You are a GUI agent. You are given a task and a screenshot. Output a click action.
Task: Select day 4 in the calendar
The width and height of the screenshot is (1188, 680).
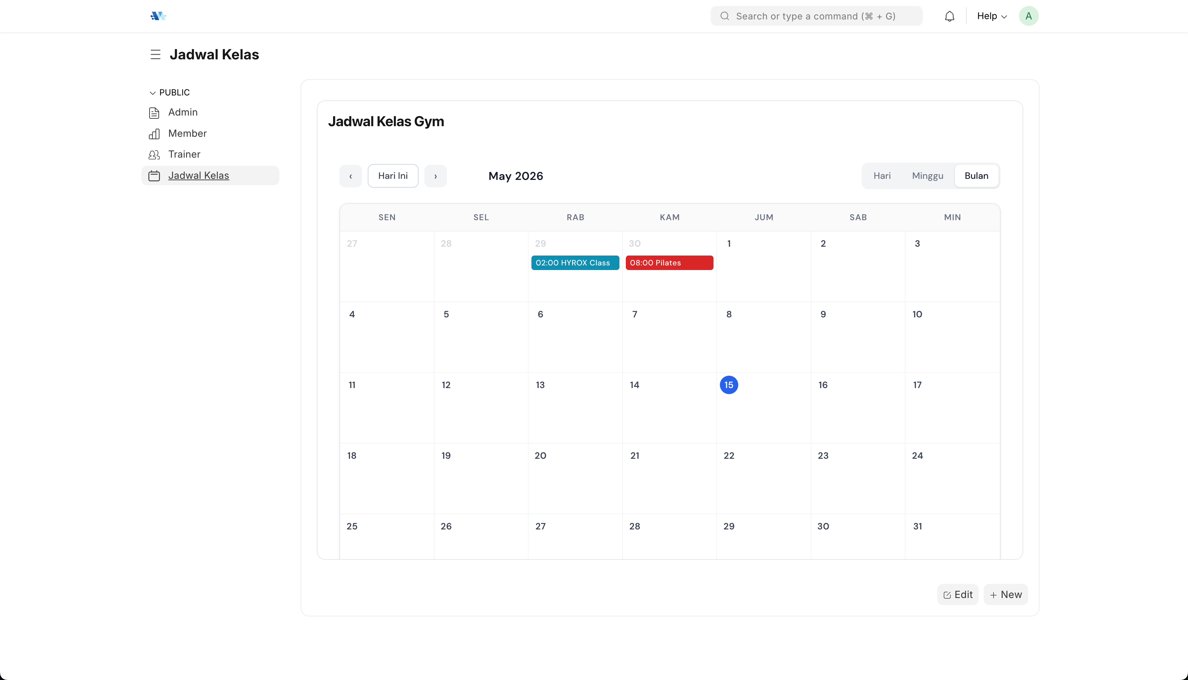point(352,314)
